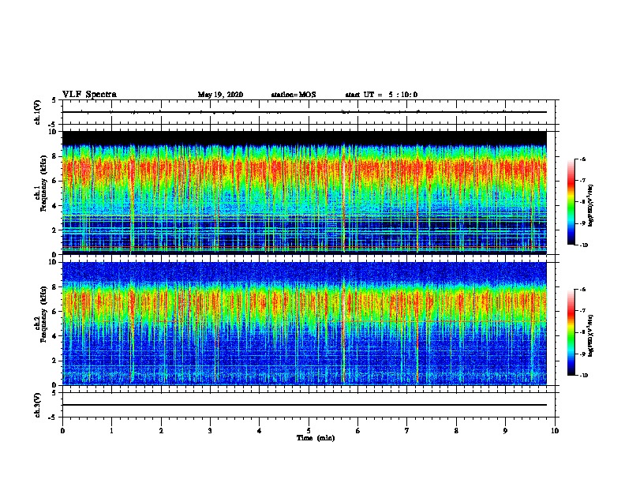Image resolution: width=625 pixels, height=483 pixels.
Task: Click time axis tick label '0'
Action: pyautogui.click(x=62, y=431)
